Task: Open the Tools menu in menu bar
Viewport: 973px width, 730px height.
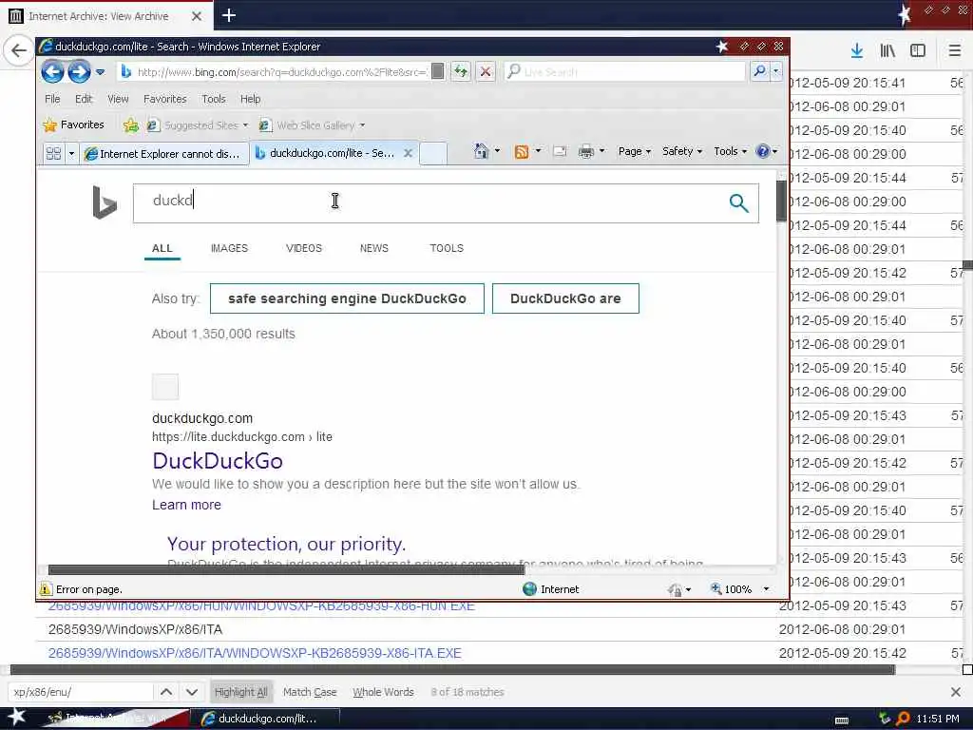Action: pyautogui.click(x=214, y=99)
